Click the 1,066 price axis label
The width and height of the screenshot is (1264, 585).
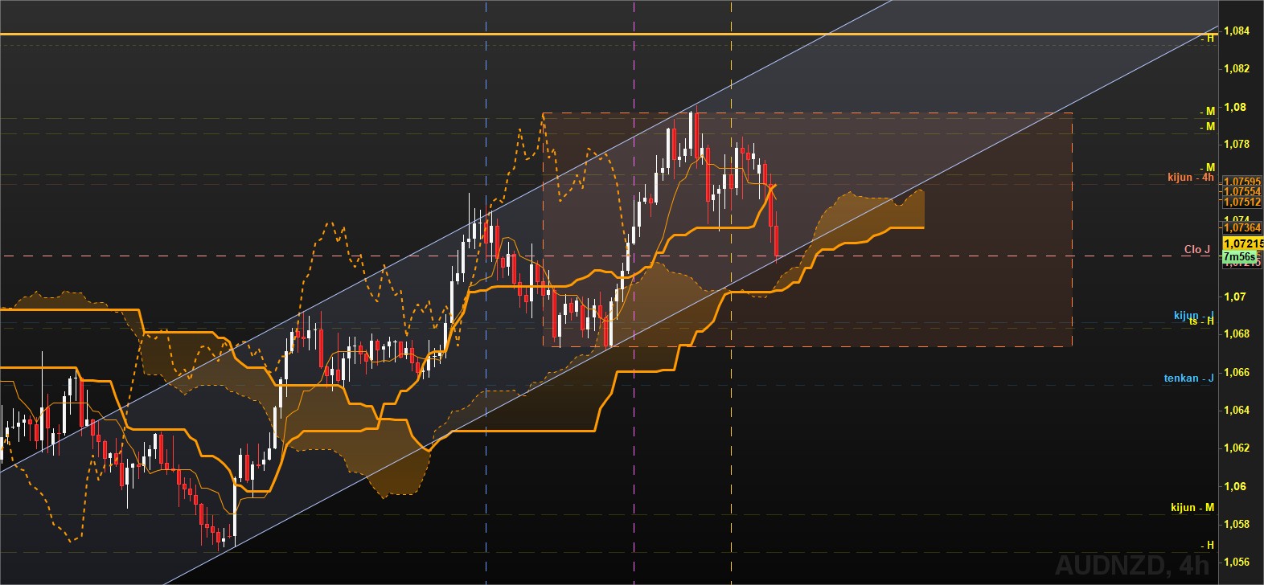pyautogui.click(x=1237, y=373)
